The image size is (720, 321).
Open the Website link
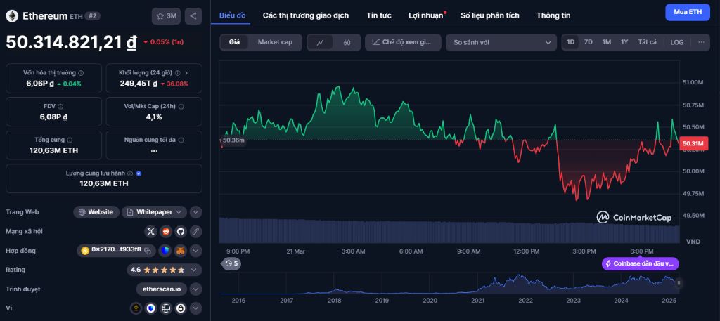[x=96, y=212]
